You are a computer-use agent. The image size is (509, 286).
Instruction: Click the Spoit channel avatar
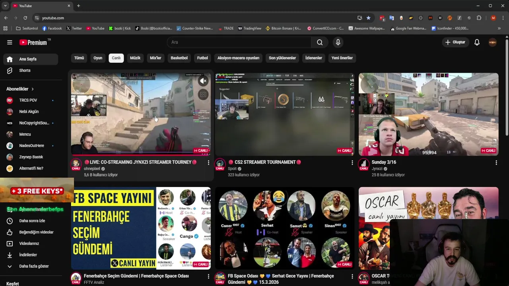coord(220,164)
